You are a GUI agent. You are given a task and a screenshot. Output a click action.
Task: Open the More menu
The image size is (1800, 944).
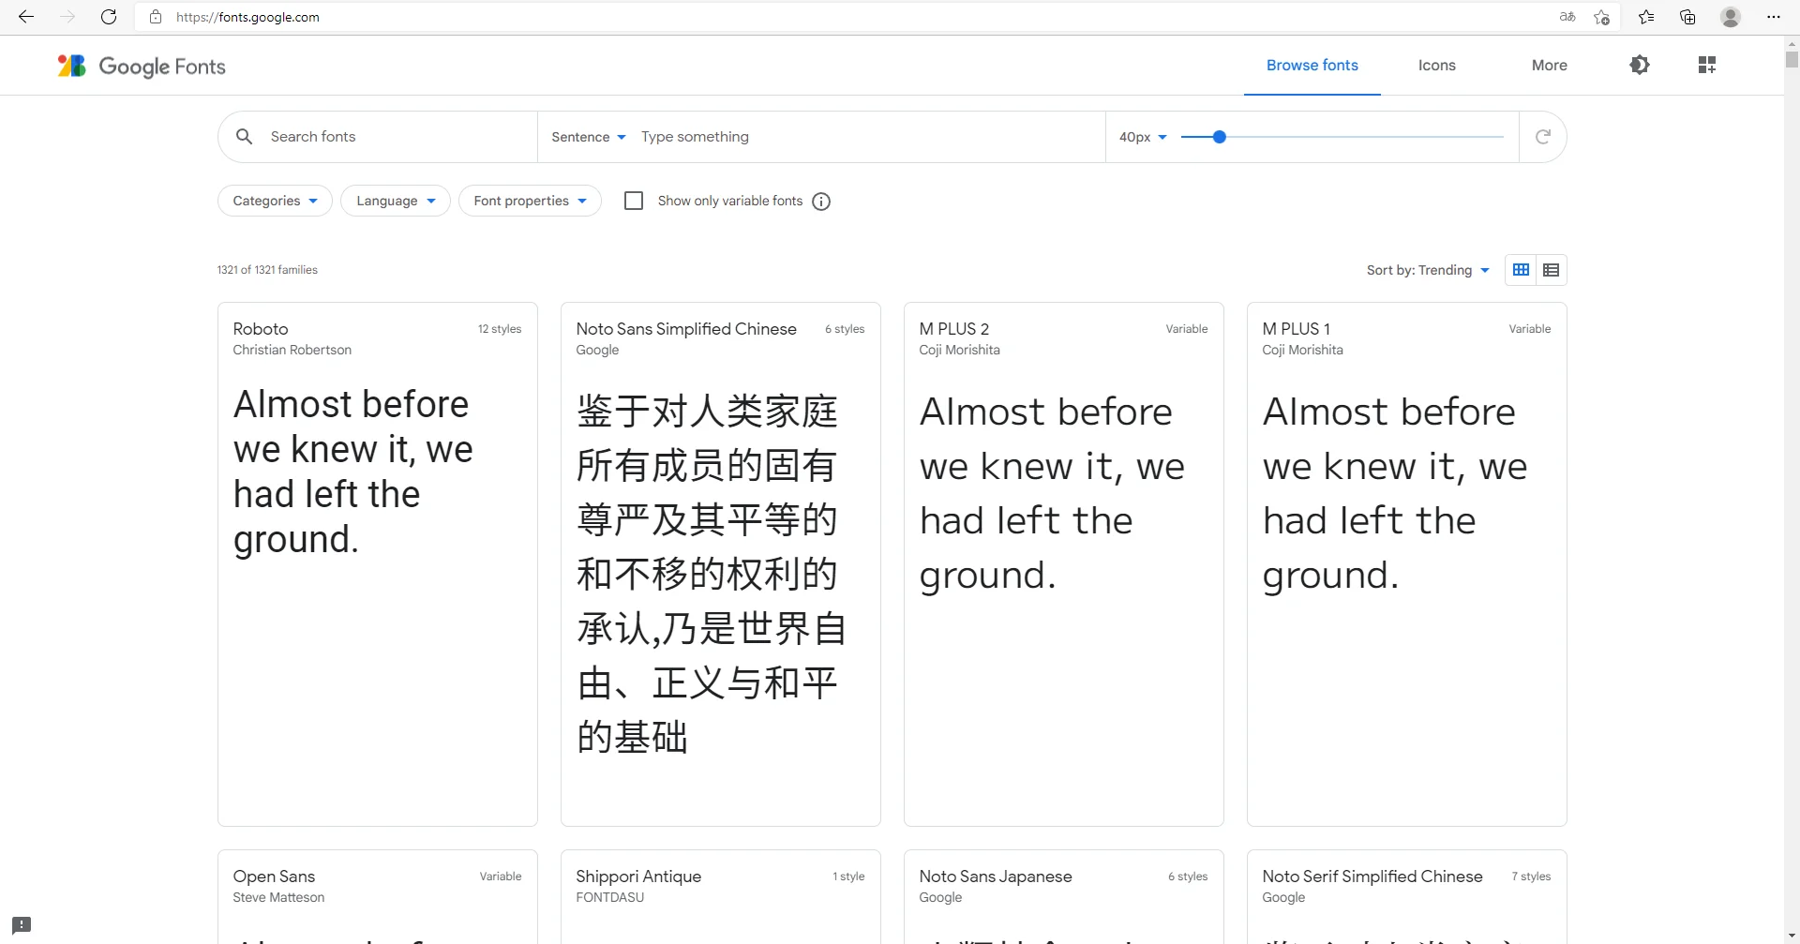[1549, 65]
